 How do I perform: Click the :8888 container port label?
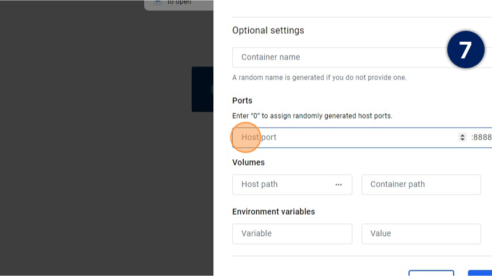tap(481, 137)
